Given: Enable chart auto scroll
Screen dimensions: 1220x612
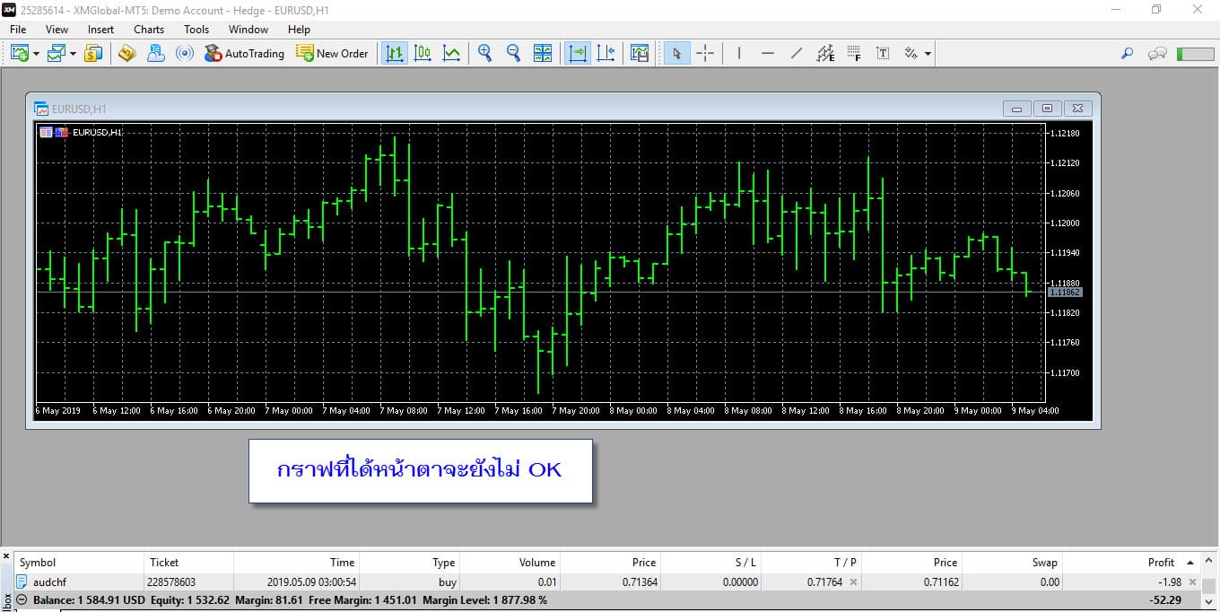Looking at the screenshot, I should 577,53.
